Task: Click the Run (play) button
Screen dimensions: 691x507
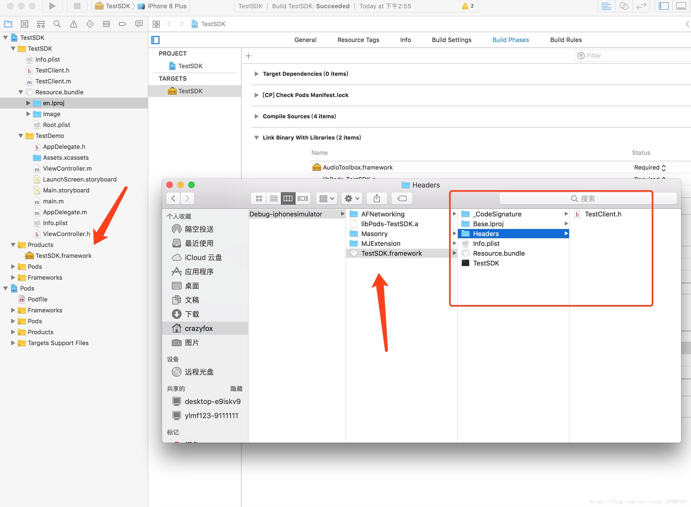Action: [x=52, y=6]
